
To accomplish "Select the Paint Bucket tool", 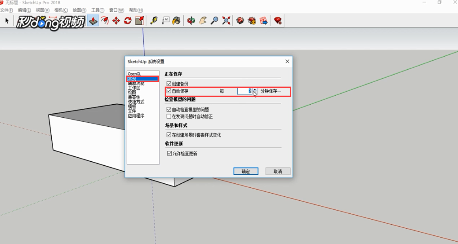I will [176, 21].
